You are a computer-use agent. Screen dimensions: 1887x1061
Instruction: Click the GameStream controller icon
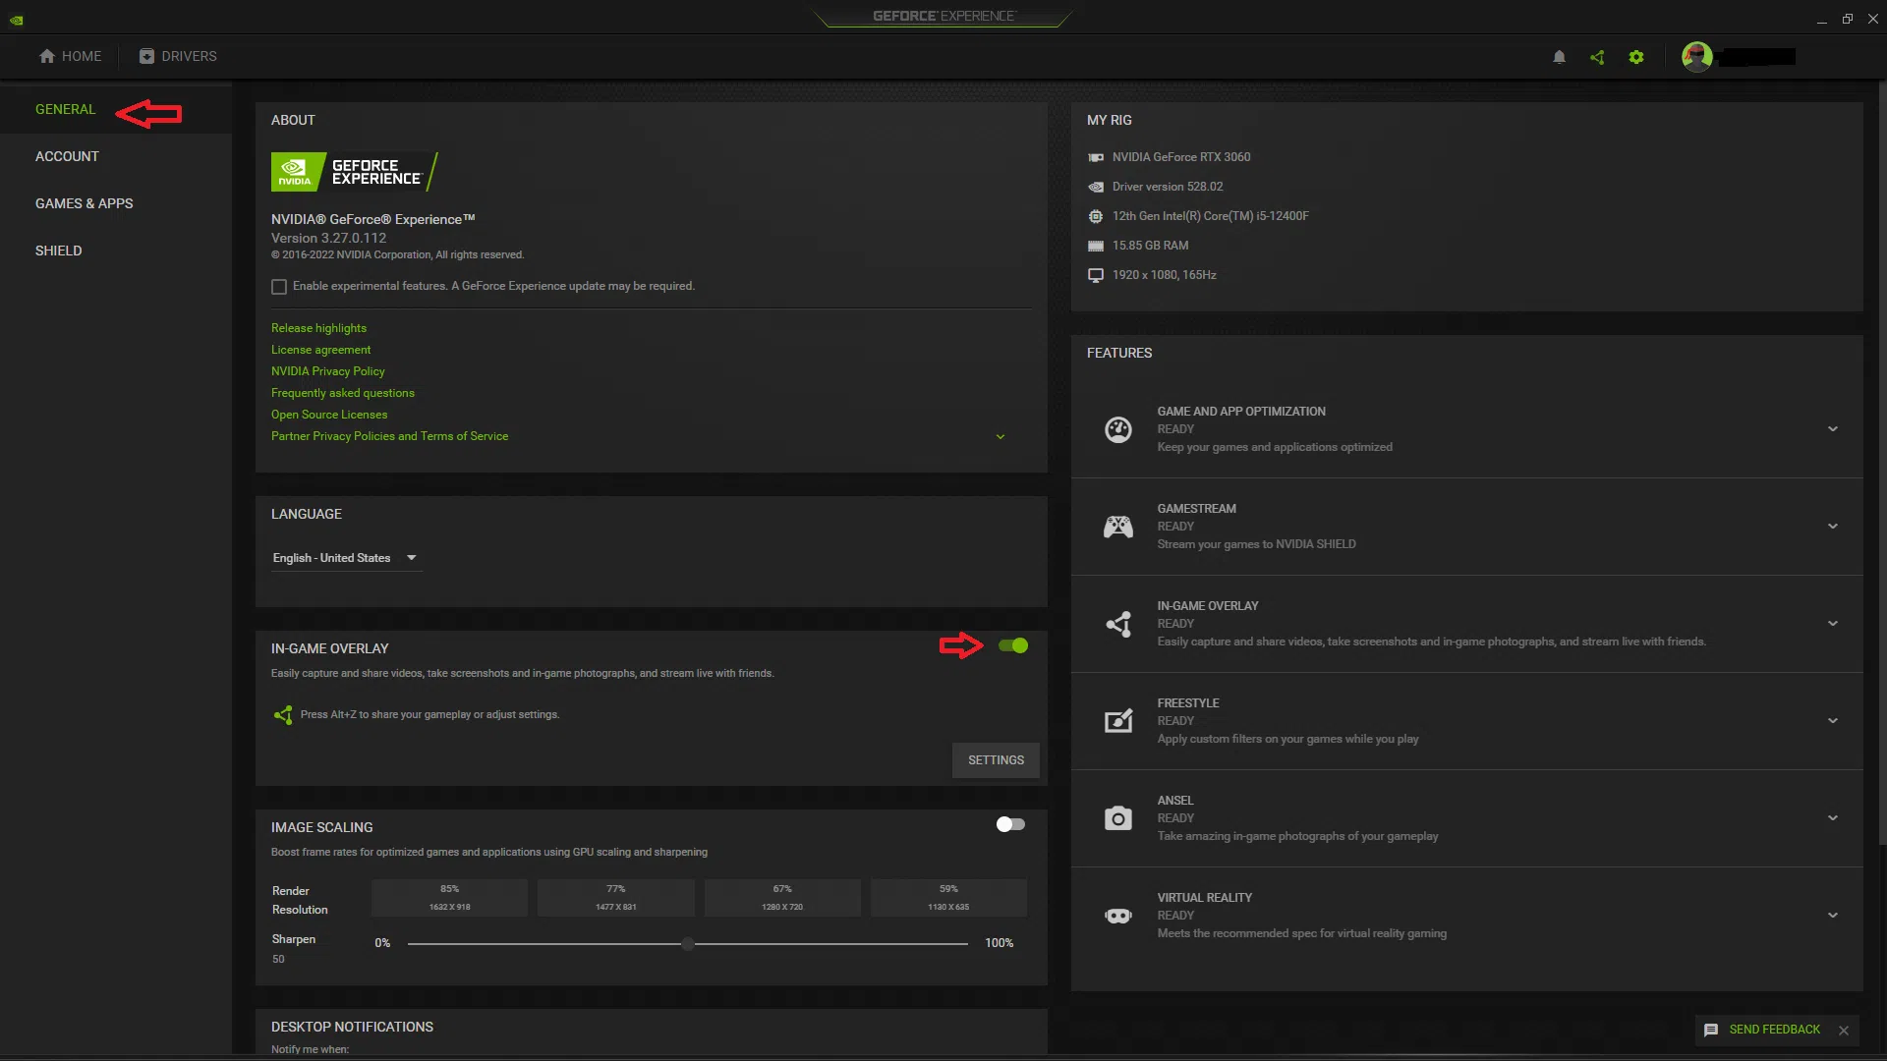[x=1118, y=527]
